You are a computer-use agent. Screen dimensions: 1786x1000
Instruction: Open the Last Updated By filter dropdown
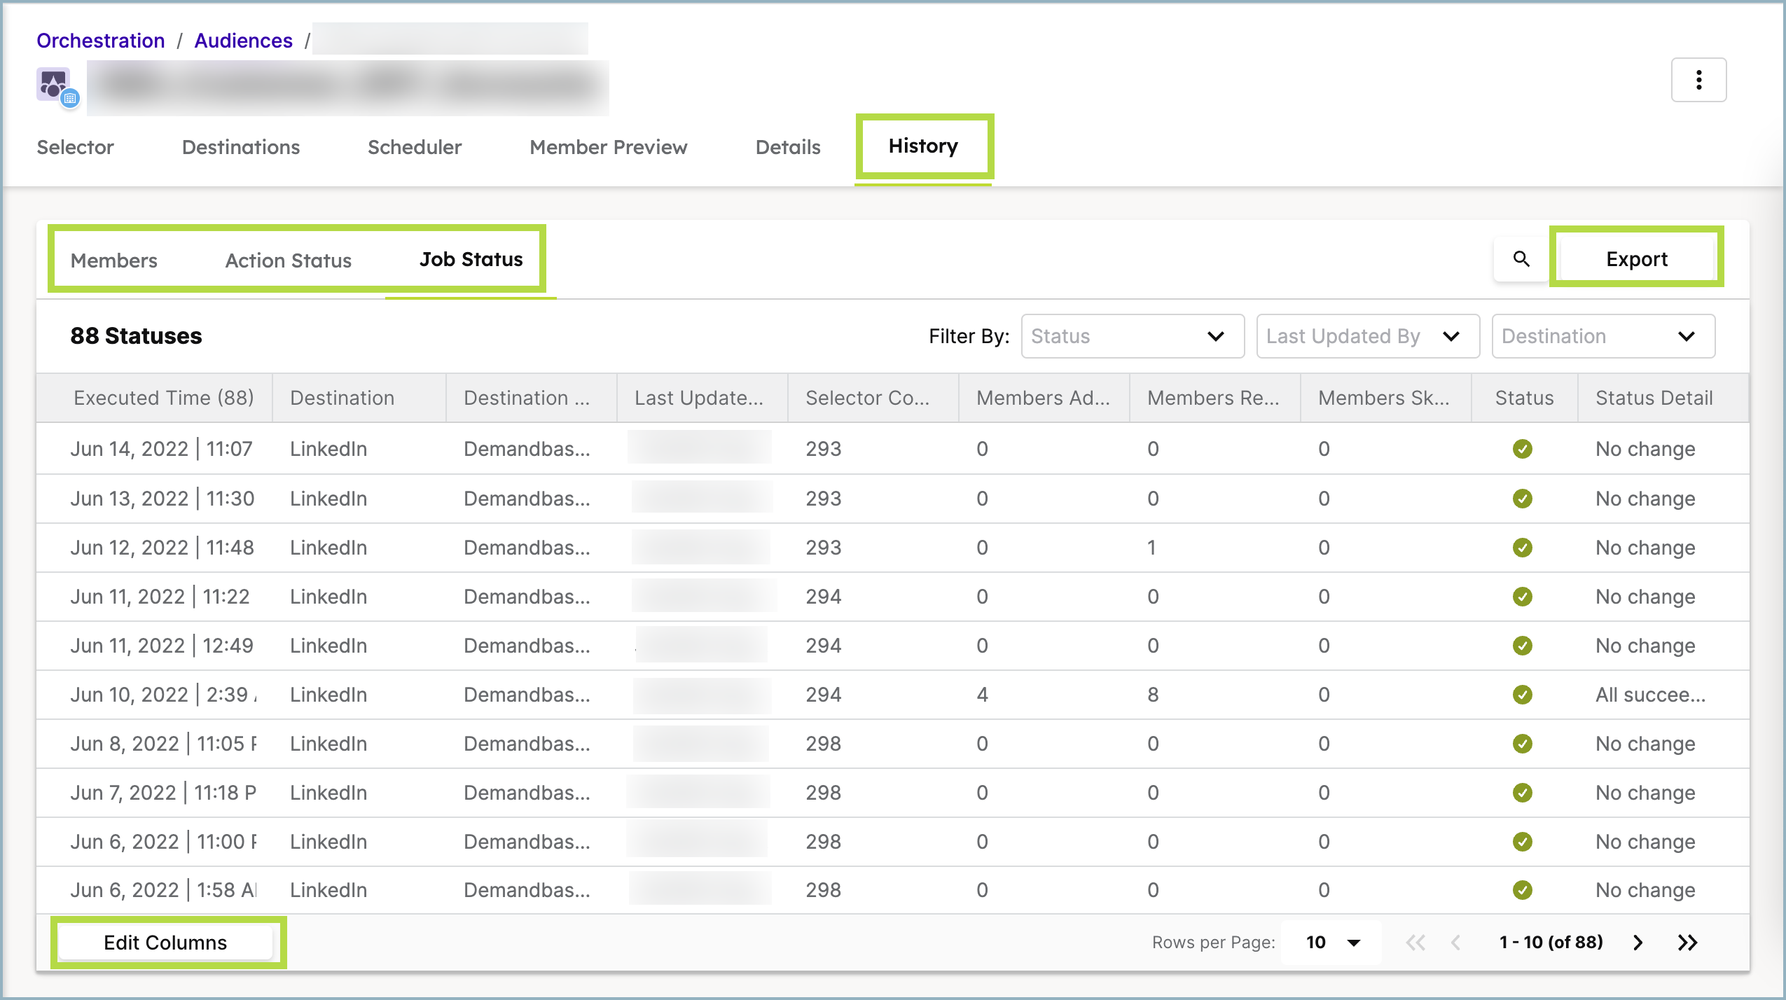point(1368,336)
